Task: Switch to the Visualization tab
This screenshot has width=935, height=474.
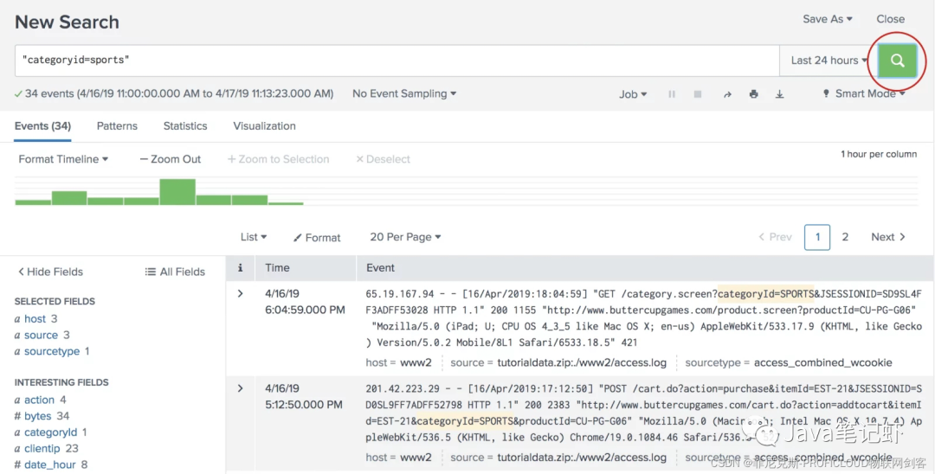Action: 264,126
